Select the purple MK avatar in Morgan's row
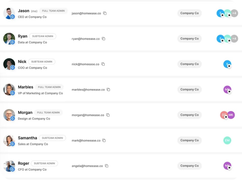 [231, 115]
